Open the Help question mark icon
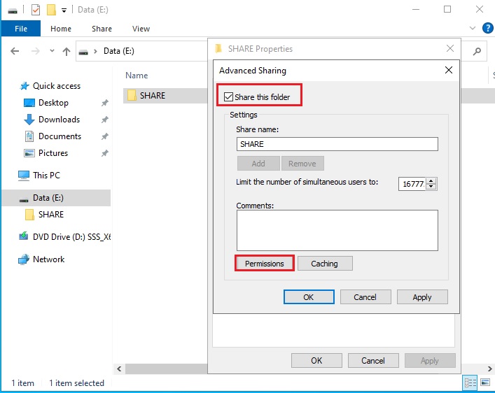Image resolution: width=495 pixels, height=393 pixels. pyautogui.click(x=487, y=29)
